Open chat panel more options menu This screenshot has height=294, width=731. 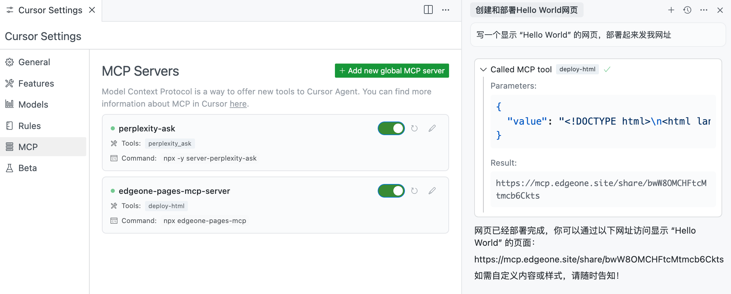point(703,10)
